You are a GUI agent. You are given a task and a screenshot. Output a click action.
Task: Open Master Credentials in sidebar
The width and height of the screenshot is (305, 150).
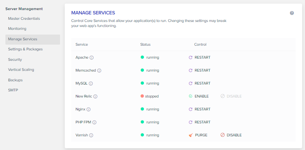click(24, 18)
